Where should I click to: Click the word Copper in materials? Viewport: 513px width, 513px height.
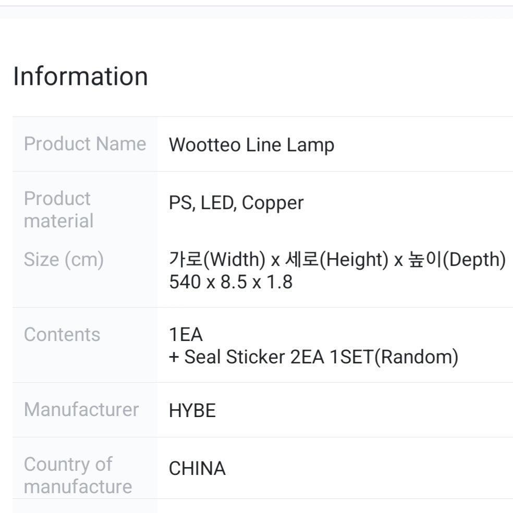(273, 203)
